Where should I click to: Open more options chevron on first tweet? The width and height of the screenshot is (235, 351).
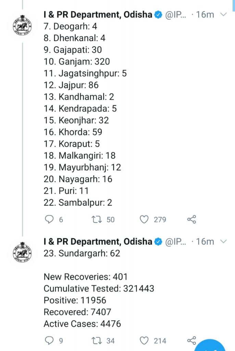[x=223, y=14]
